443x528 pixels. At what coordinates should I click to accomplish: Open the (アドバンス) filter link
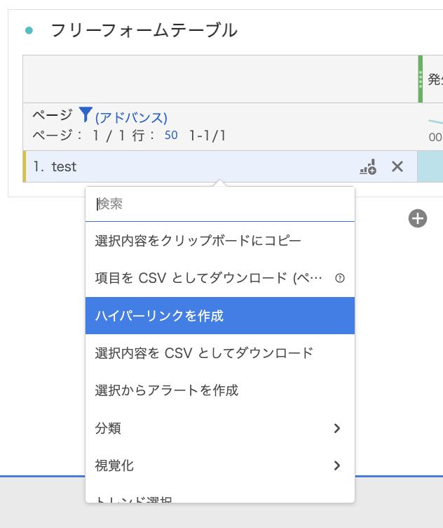[131, 118]
